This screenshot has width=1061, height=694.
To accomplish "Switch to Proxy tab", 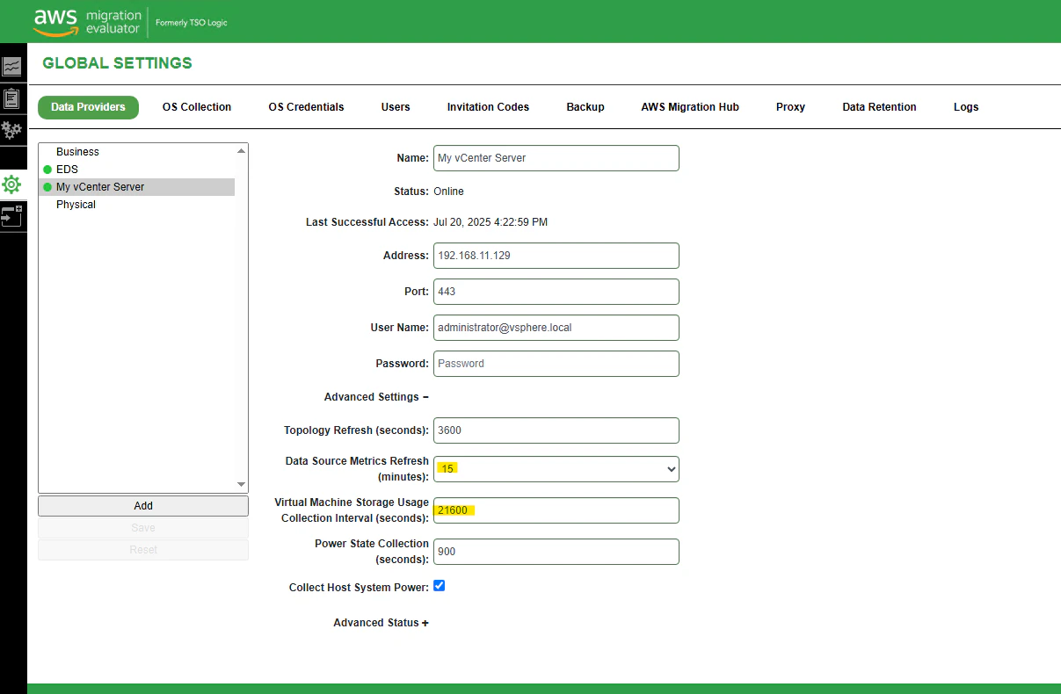I will (x=790, y=107).
